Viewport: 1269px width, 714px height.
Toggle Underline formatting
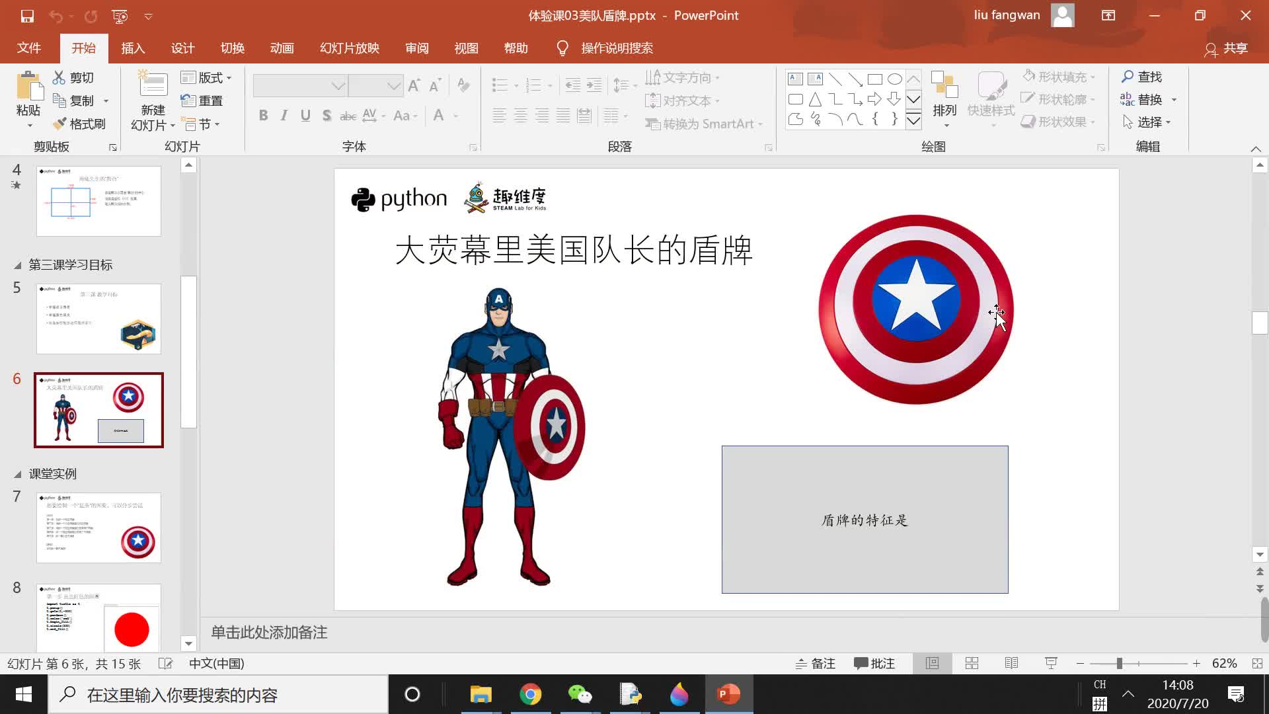pos(305,116)
